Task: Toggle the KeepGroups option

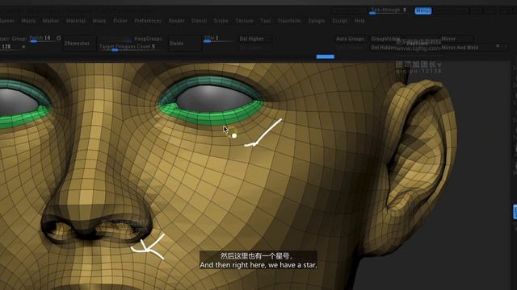Action: click(x=148, y=39)
